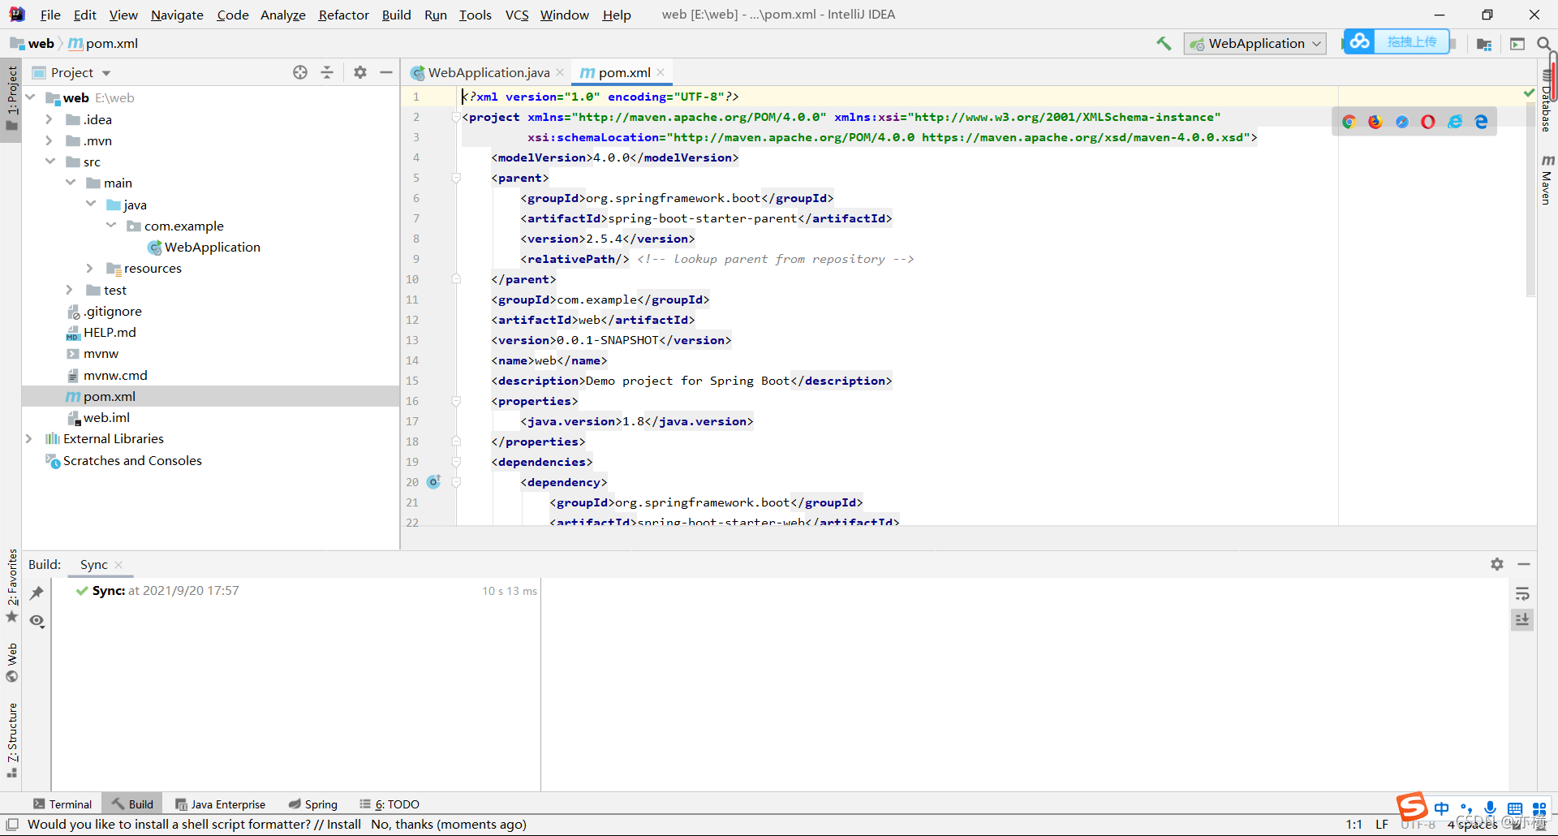Screen dimensions: 1558x836
Task: Fold the parent element on line 5
Action: click(456, 178)
